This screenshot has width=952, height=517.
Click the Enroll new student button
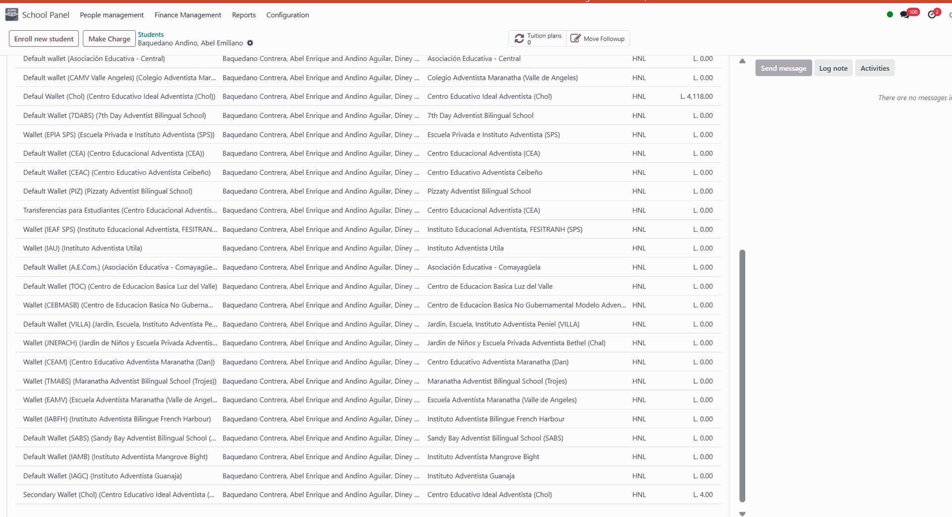(x=44, y=39)
